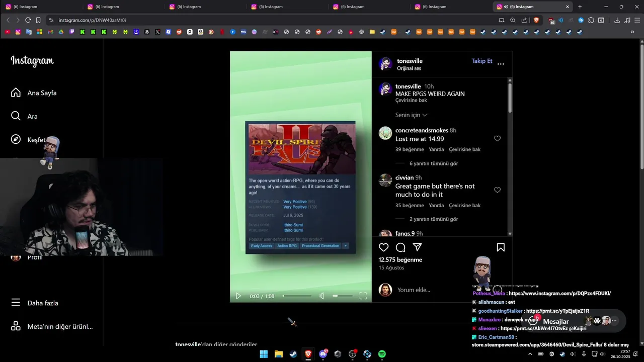The height and width of the screenshot is (362, 644).
Task: Mute the video via the speaker icon
Action: coord(322,296)
